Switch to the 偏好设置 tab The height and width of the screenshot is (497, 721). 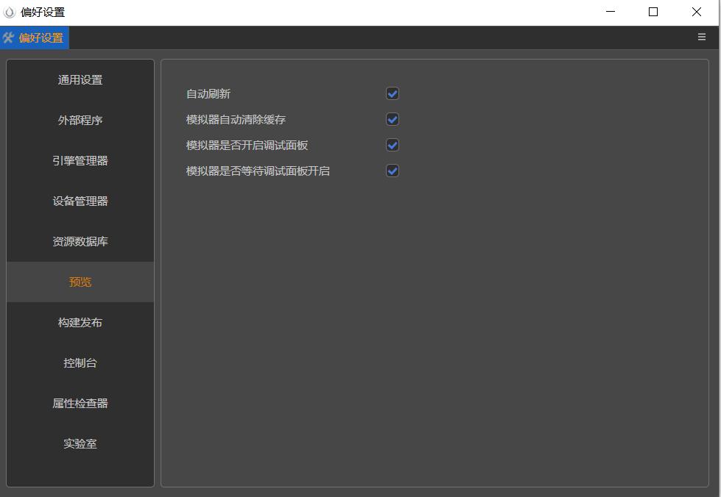pyautogui.click(x=42, y=37)
